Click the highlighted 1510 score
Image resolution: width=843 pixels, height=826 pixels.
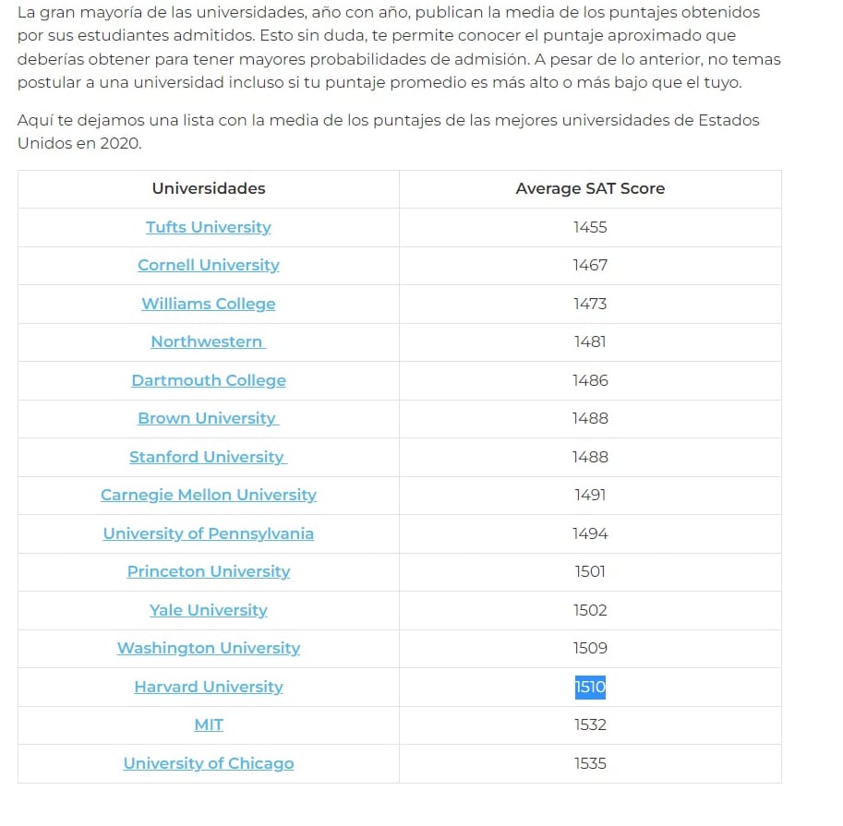coord(590,687)
